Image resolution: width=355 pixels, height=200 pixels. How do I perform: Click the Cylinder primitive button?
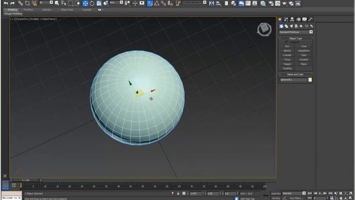(x=287, y=55)
